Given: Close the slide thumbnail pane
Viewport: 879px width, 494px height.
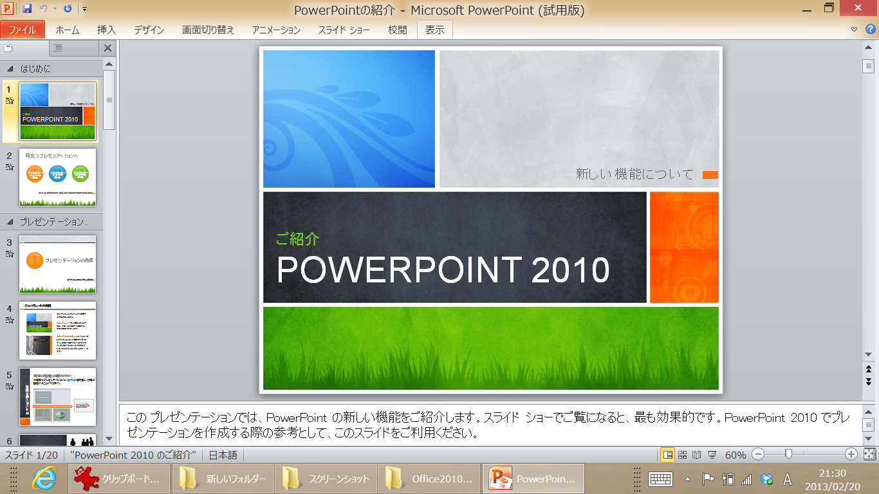Looking at the screenshot, I should click(107, 48).
